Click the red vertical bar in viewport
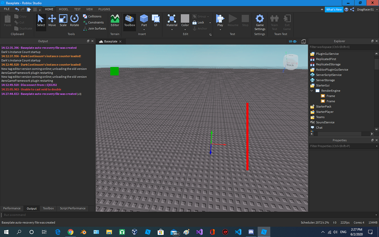 (247, 136)
